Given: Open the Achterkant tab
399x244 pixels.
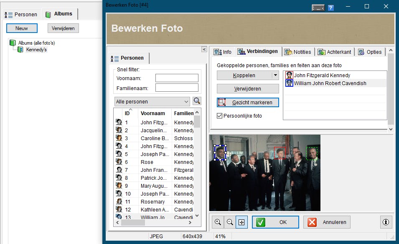Looking at the screenshot, I should [334, 52].
